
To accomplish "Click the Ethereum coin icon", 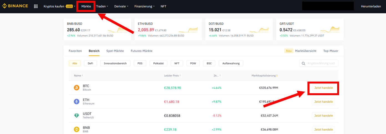I will 77,102.
